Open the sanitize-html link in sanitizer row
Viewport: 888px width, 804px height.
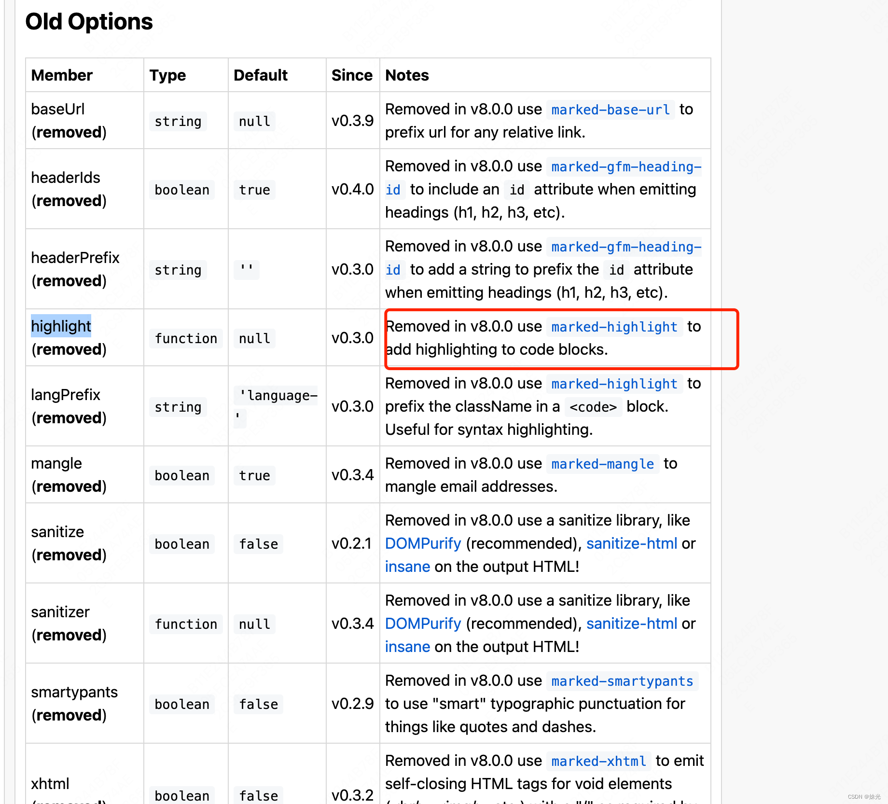[x=631, y=624]
